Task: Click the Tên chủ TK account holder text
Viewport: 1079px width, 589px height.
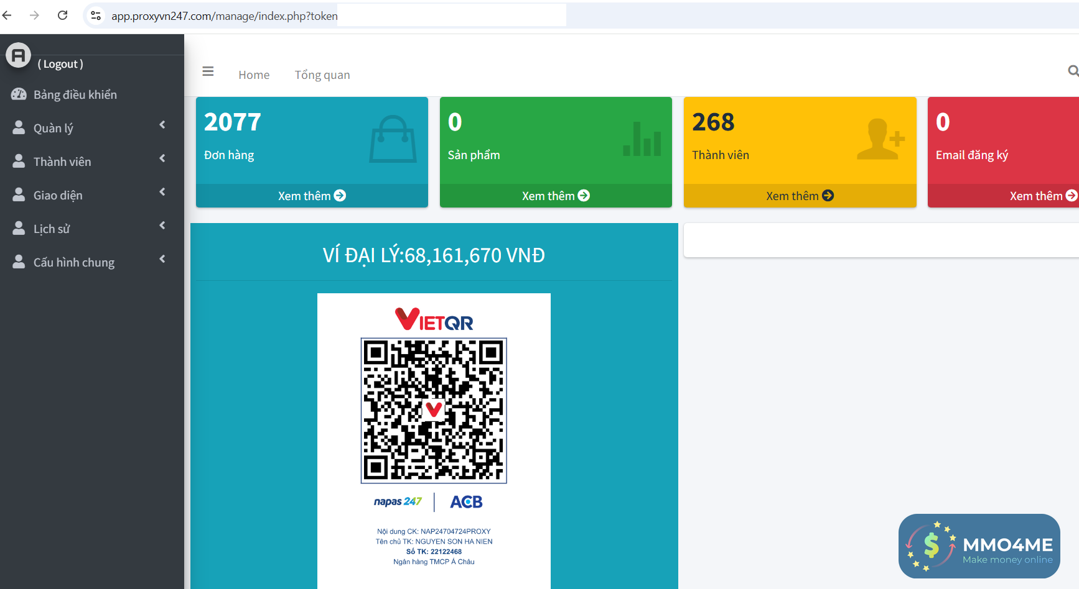Action: click(434, 542)
